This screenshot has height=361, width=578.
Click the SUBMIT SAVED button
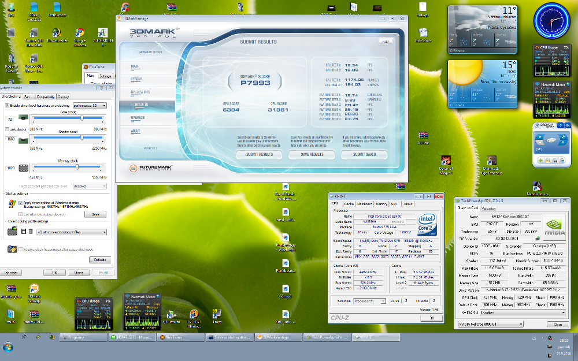coord(364,155)
